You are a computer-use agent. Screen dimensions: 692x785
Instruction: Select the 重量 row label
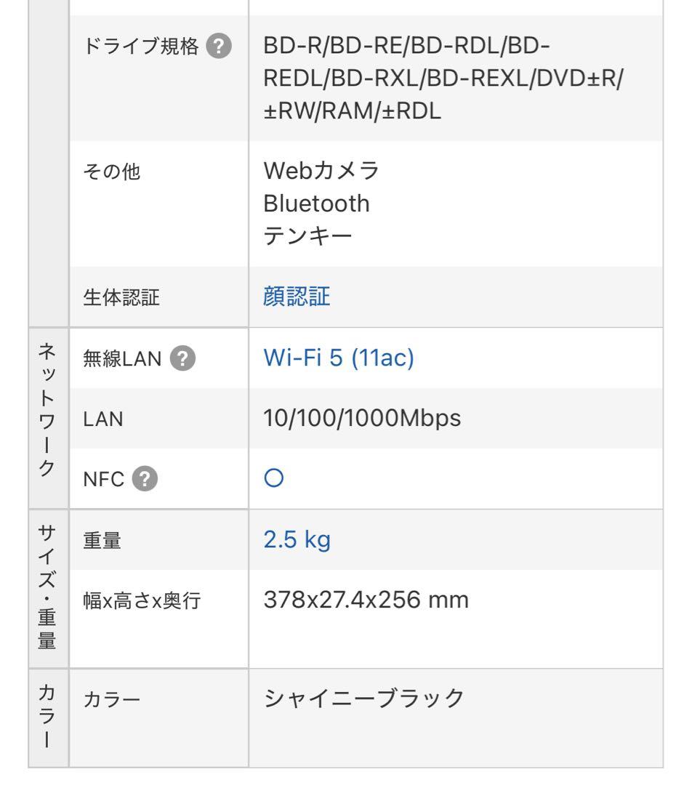point(102,539)
